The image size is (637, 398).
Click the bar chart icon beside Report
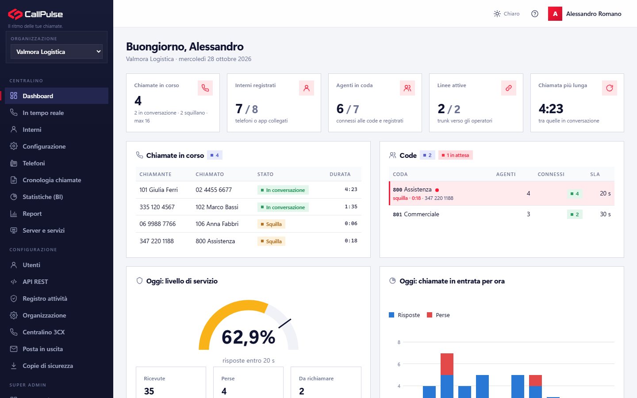tap(14, 214)
